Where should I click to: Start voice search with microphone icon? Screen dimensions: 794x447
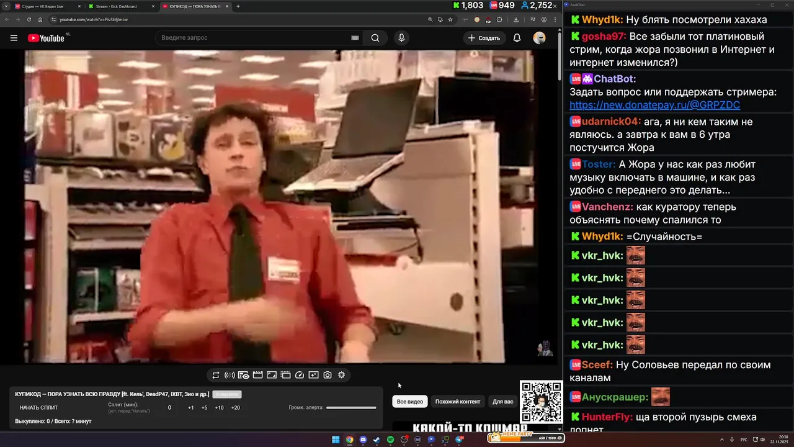click(401, 38)
